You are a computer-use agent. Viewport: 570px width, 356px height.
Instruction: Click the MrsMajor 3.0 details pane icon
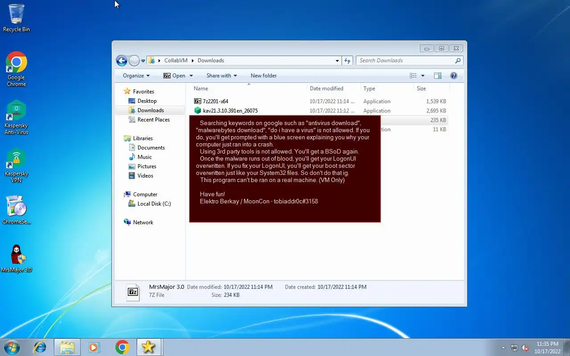(133, 292)
